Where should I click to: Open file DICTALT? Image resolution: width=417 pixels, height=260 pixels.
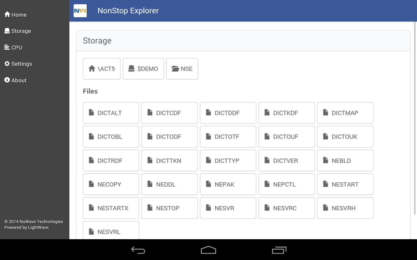click(x=111, y=113)
